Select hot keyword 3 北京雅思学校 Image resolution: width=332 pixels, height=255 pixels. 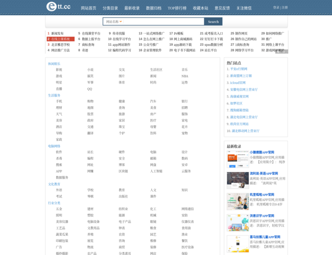(x=61, y=44)
